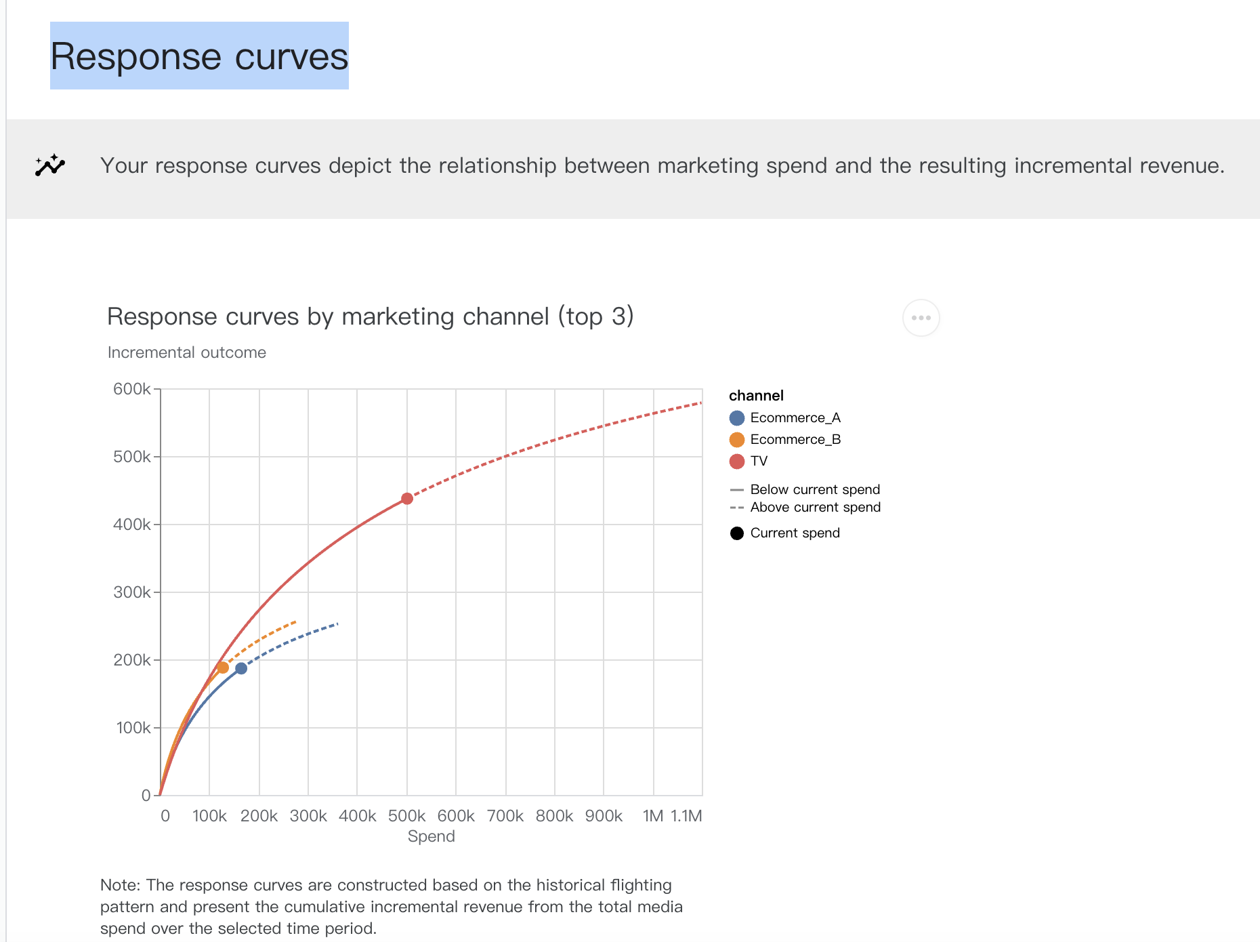The width and height of the screenshot is (1260, 942).
Task: Select the Current spend black legend dot
Action: (x=737, y=533)
